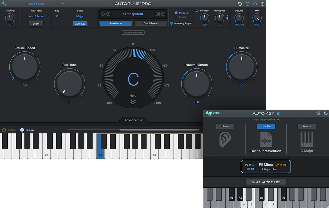Click the Transpose knob
This screenshot has width=329, height=208.
(219, 18)
